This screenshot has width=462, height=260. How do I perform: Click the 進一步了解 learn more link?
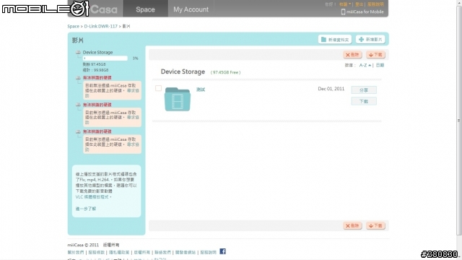(86, 209)
